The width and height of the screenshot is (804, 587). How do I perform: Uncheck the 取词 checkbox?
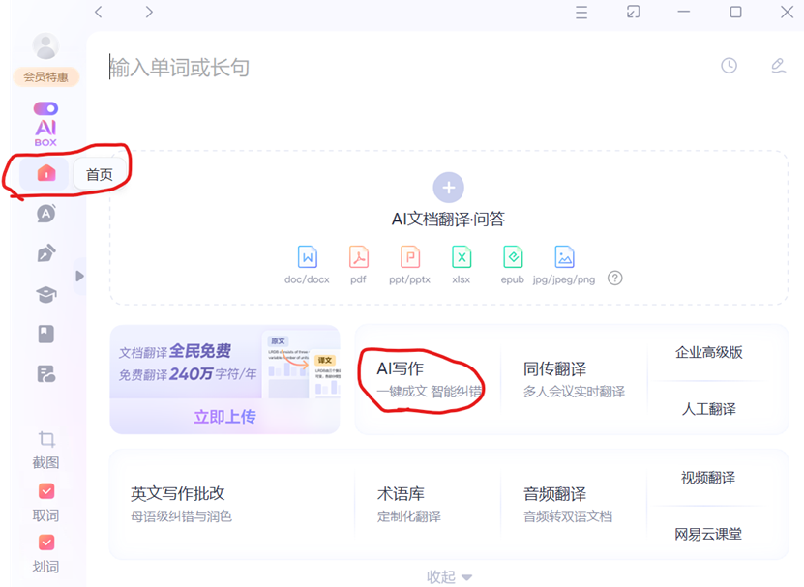pyautogui.click(x=45, y=491)
